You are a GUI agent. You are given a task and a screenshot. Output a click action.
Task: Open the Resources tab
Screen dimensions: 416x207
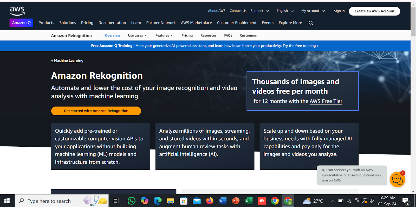(208, 35)
